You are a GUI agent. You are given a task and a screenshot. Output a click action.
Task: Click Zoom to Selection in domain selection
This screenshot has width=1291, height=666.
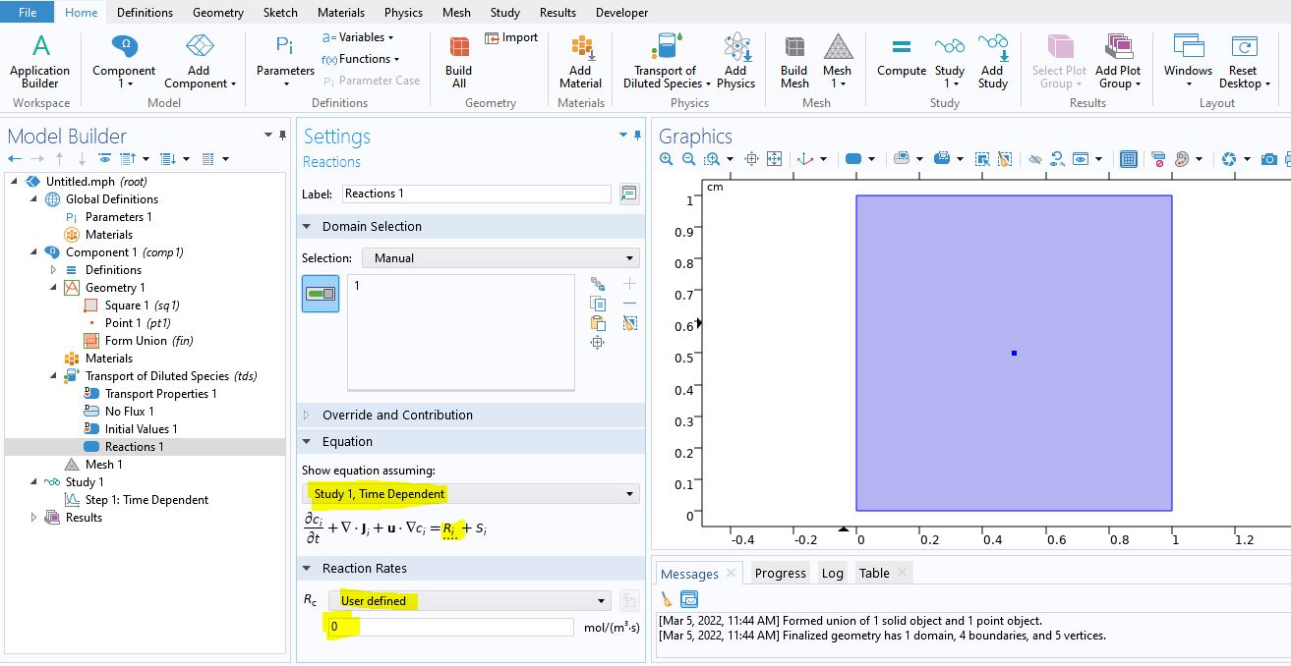pos(597,343)
